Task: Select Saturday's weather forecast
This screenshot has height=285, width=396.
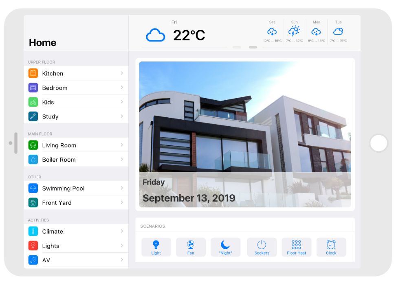Action: click(272, 32)
